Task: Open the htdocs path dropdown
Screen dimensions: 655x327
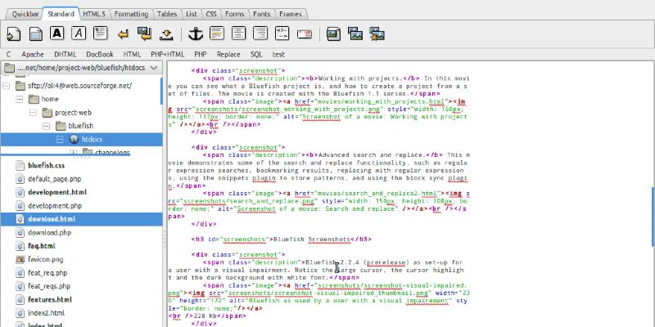Action: (155, 68)
